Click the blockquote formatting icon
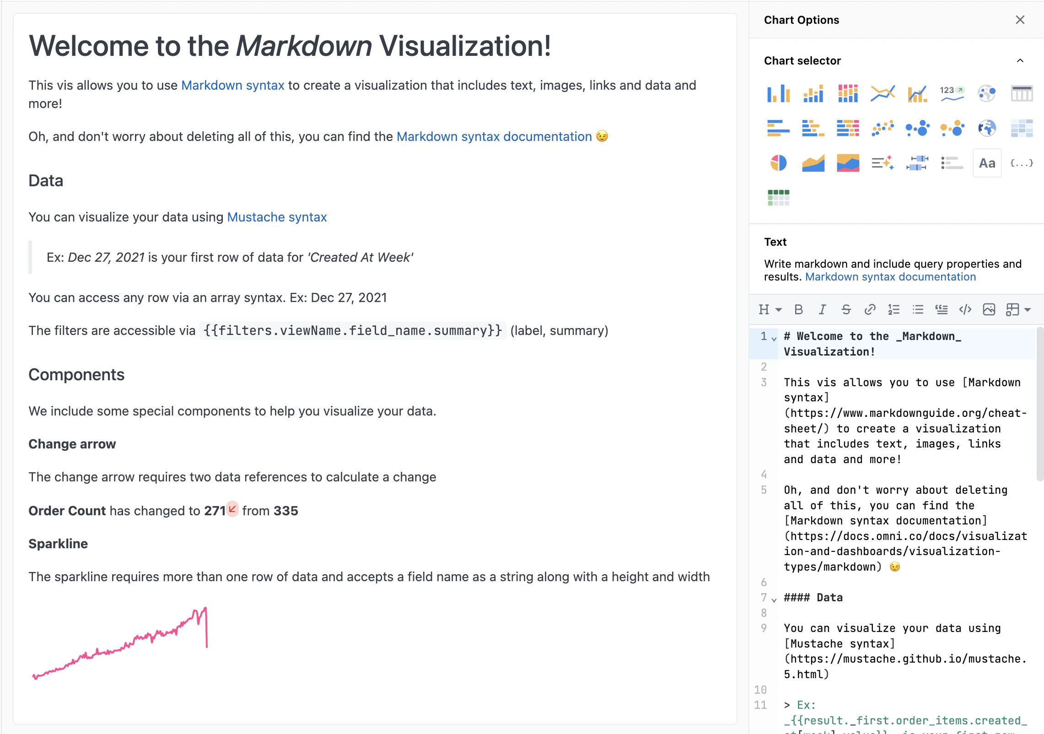The image size is (1044, 734). click(x=941, y=309)
